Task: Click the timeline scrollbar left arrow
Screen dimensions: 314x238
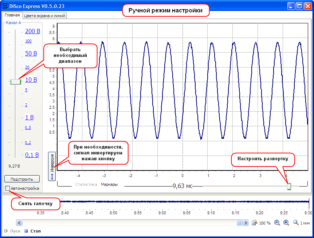Action: pos(19,223)
